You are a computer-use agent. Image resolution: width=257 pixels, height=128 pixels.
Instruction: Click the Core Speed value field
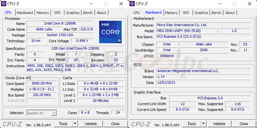pyautogui.click(x=42, y=83)
